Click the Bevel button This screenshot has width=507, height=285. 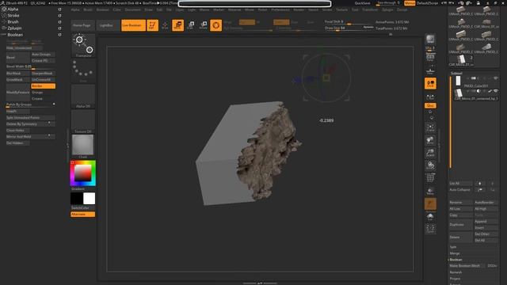coord(17,58)
